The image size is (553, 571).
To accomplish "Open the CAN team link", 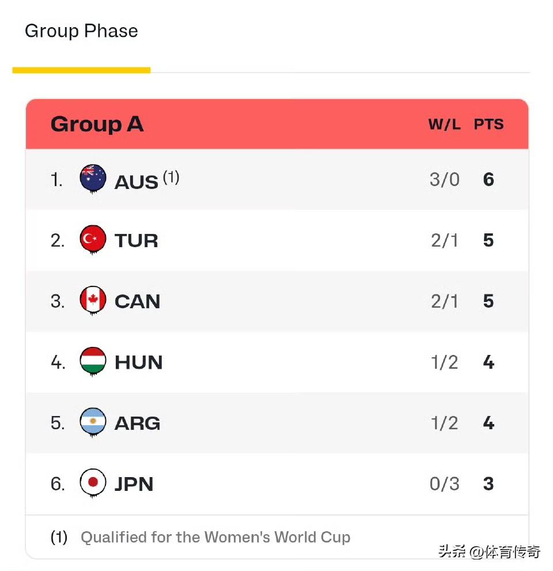I will coord(137,301).
